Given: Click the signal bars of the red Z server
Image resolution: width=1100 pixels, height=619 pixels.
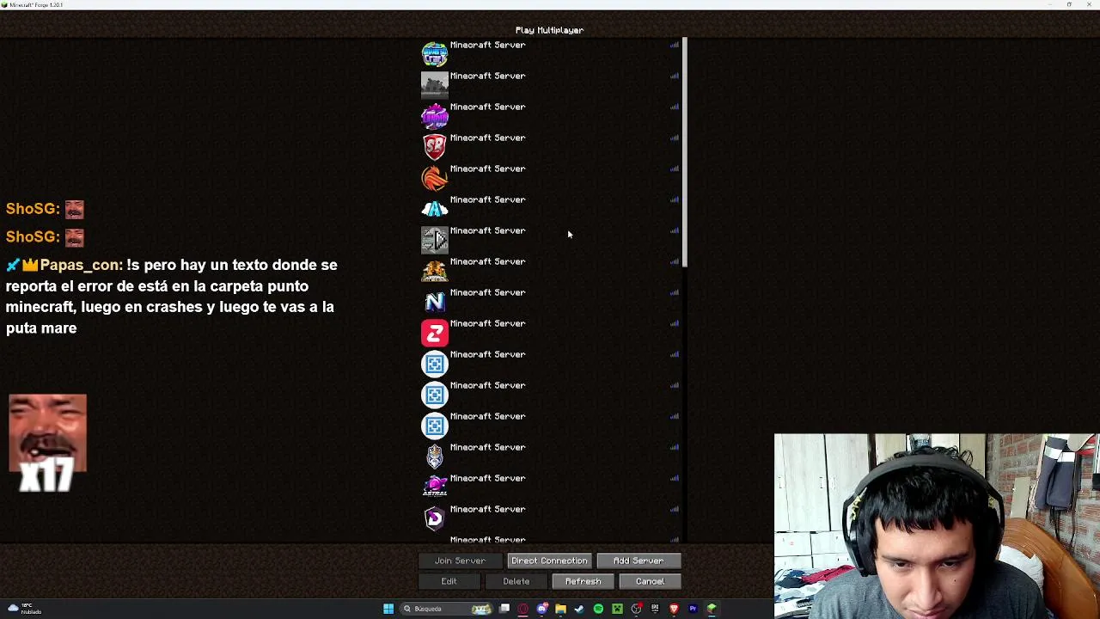Looking at the screenshot, I should pyautogui.click(x=675, y=323).
